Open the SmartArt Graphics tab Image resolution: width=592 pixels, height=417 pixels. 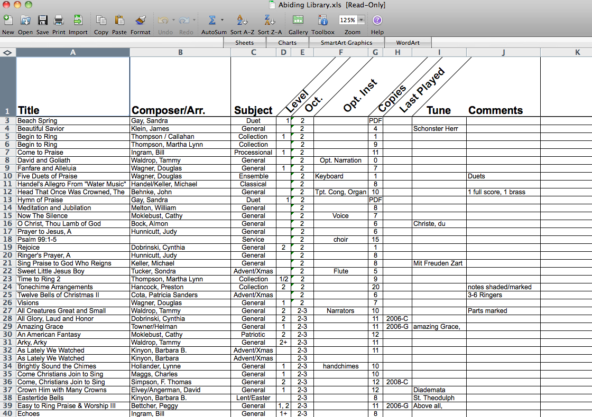[x=346, y=43]
